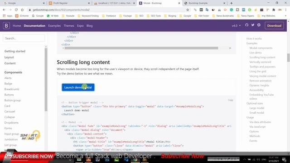The image size is (290, 163).
Task: Go back with the browser back arrow
Action: (x=4, y=10)
